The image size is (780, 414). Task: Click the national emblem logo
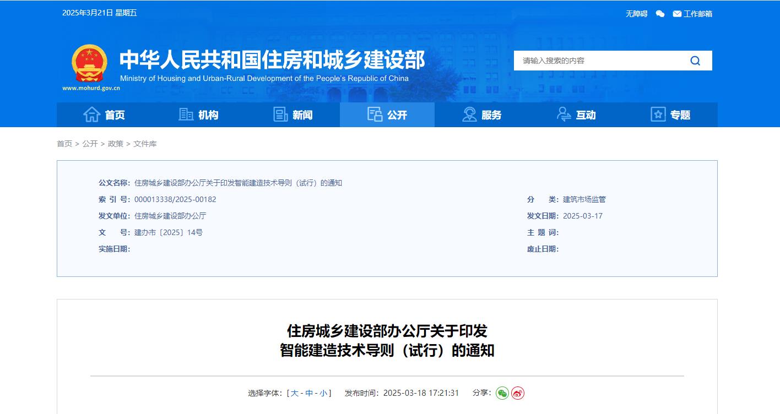(x=90, y=63)
